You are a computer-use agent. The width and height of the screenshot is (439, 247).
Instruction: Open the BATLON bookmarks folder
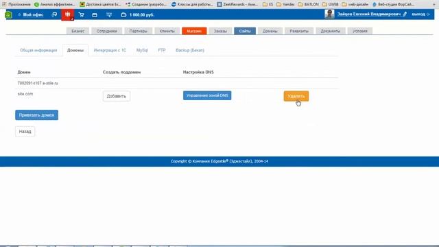(x=308, y=4)
